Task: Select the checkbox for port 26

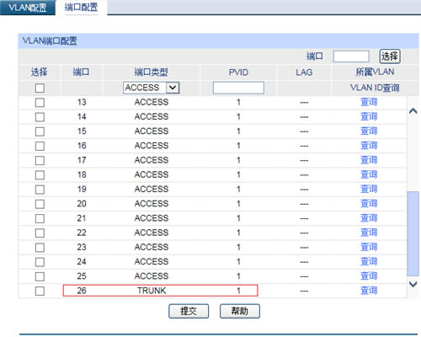Action: coord(40,291)
